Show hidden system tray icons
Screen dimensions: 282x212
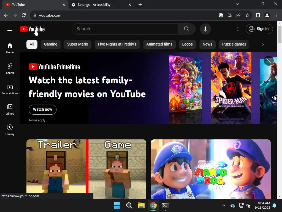(224, 205)
